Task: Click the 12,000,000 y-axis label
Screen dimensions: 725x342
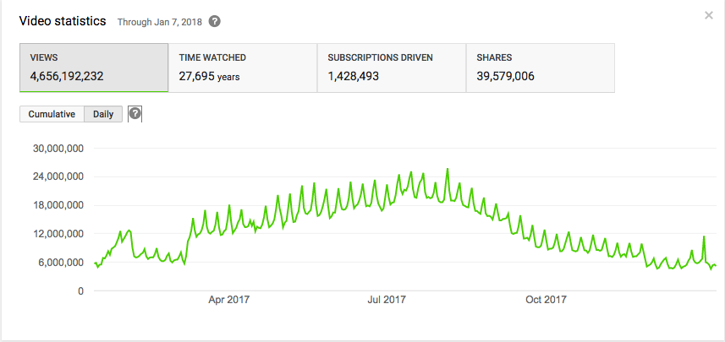Action: (58, 234)
